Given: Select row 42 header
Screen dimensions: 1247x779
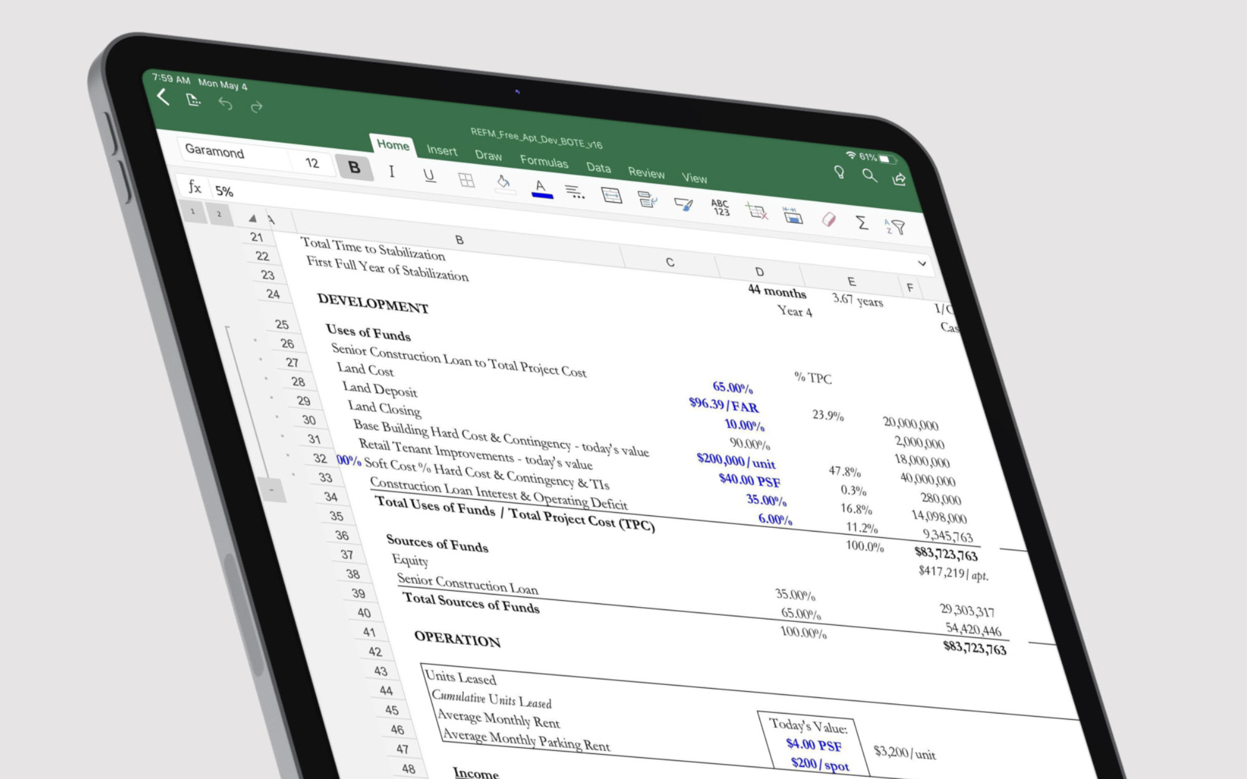Looking at the screenshot, I should (375, 651).
